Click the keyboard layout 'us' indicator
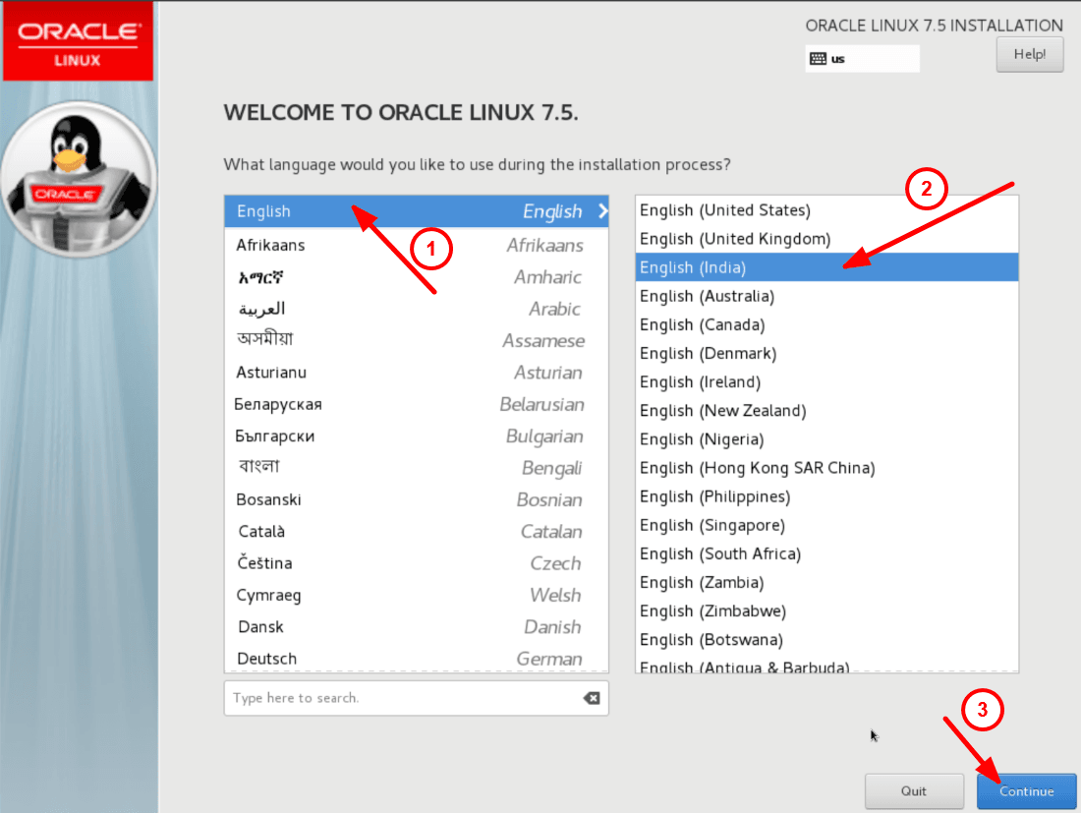This screenshot has height=813, width=1081. coord(861,58)
